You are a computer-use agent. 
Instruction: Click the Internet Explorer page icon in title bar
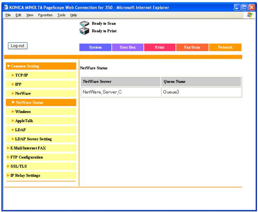(x=6, y=7)
